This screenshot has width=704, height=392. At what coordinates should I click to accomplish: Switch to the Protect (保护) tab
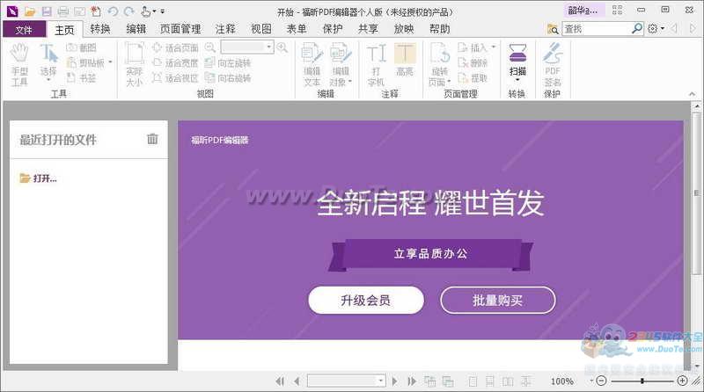click(x=333, y=29)
